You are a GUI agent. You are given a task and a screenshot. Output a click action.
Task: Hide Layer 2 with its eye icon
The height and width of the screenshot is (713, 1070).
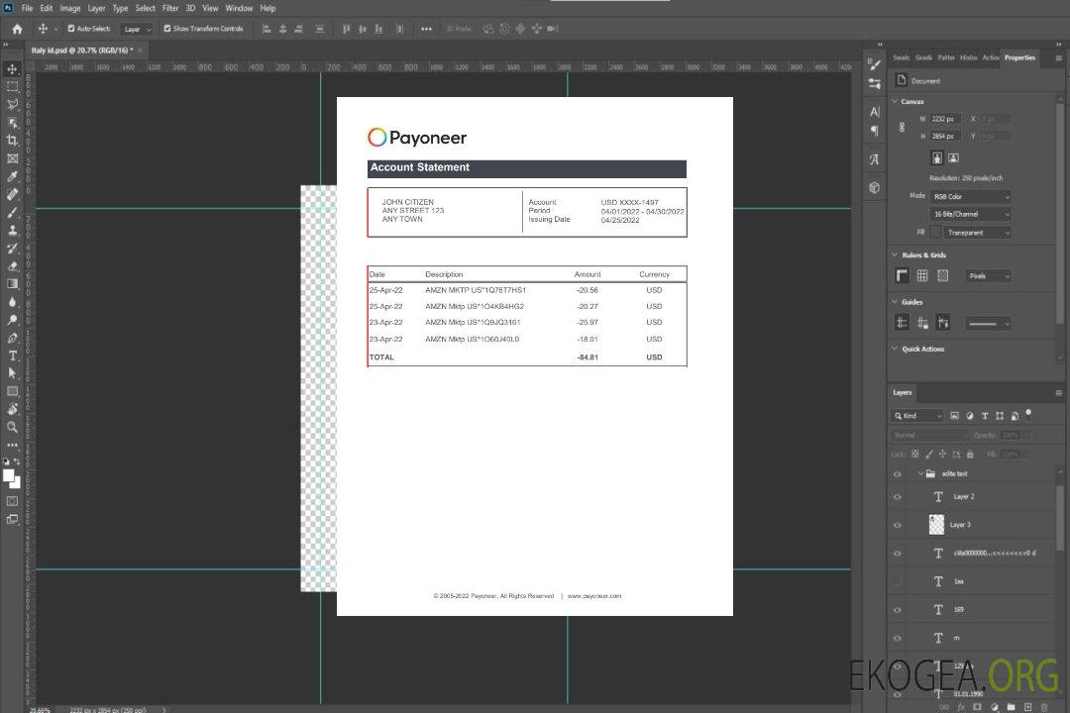(x=898, y=497)
